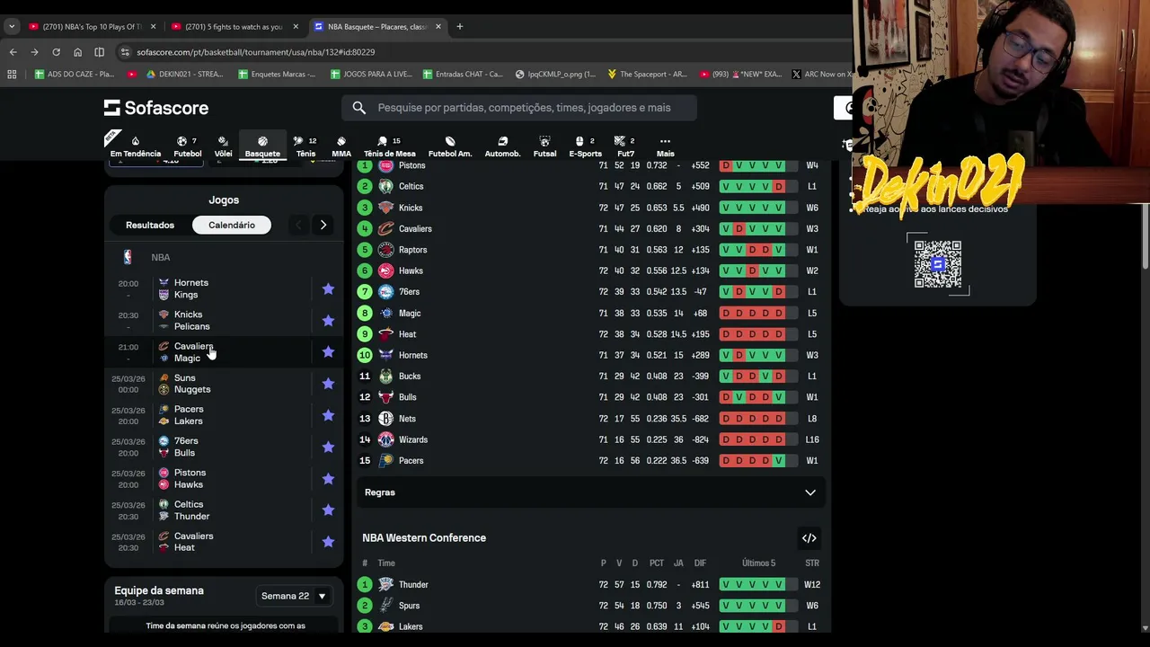Image resolution: width=1150 pixels, height=647 pixels.
Task: Open The Spaceport bookmark
Action: click(x=648, y=74)
